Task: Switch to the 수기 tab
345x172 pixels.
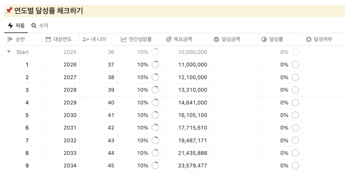Action: click(x=40, y=26)
